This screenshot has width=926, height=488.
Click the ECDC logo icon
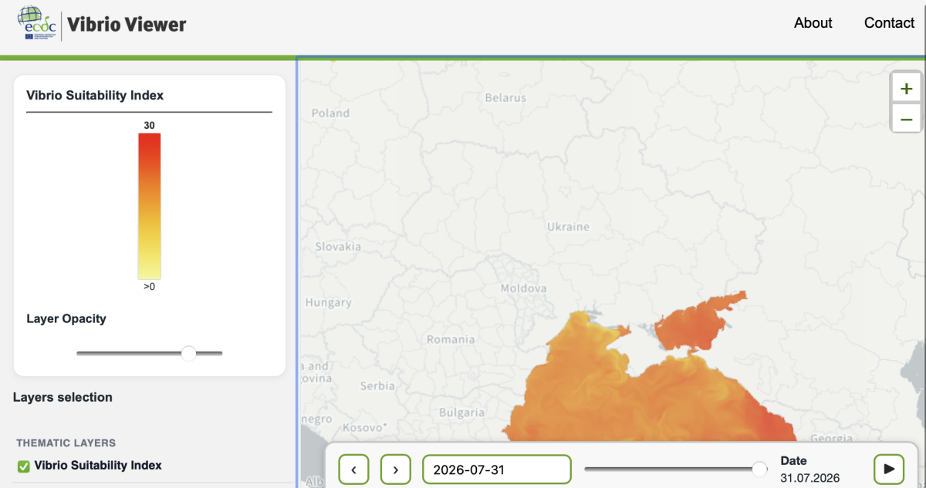pyautogui.click(x=36, y=25)
